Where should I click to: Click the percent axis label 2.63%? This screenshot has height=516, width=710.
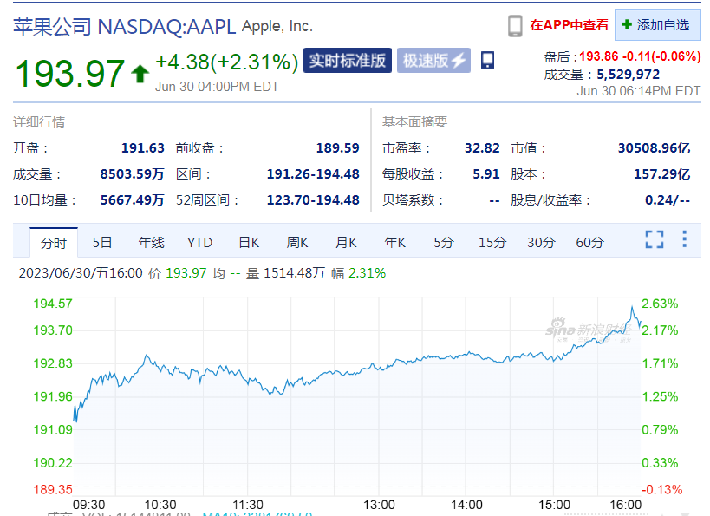tap(661, 304)
